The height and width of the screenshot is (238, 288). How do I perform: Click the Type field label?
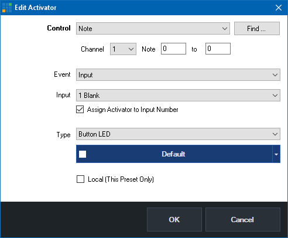tap(63, 135)
